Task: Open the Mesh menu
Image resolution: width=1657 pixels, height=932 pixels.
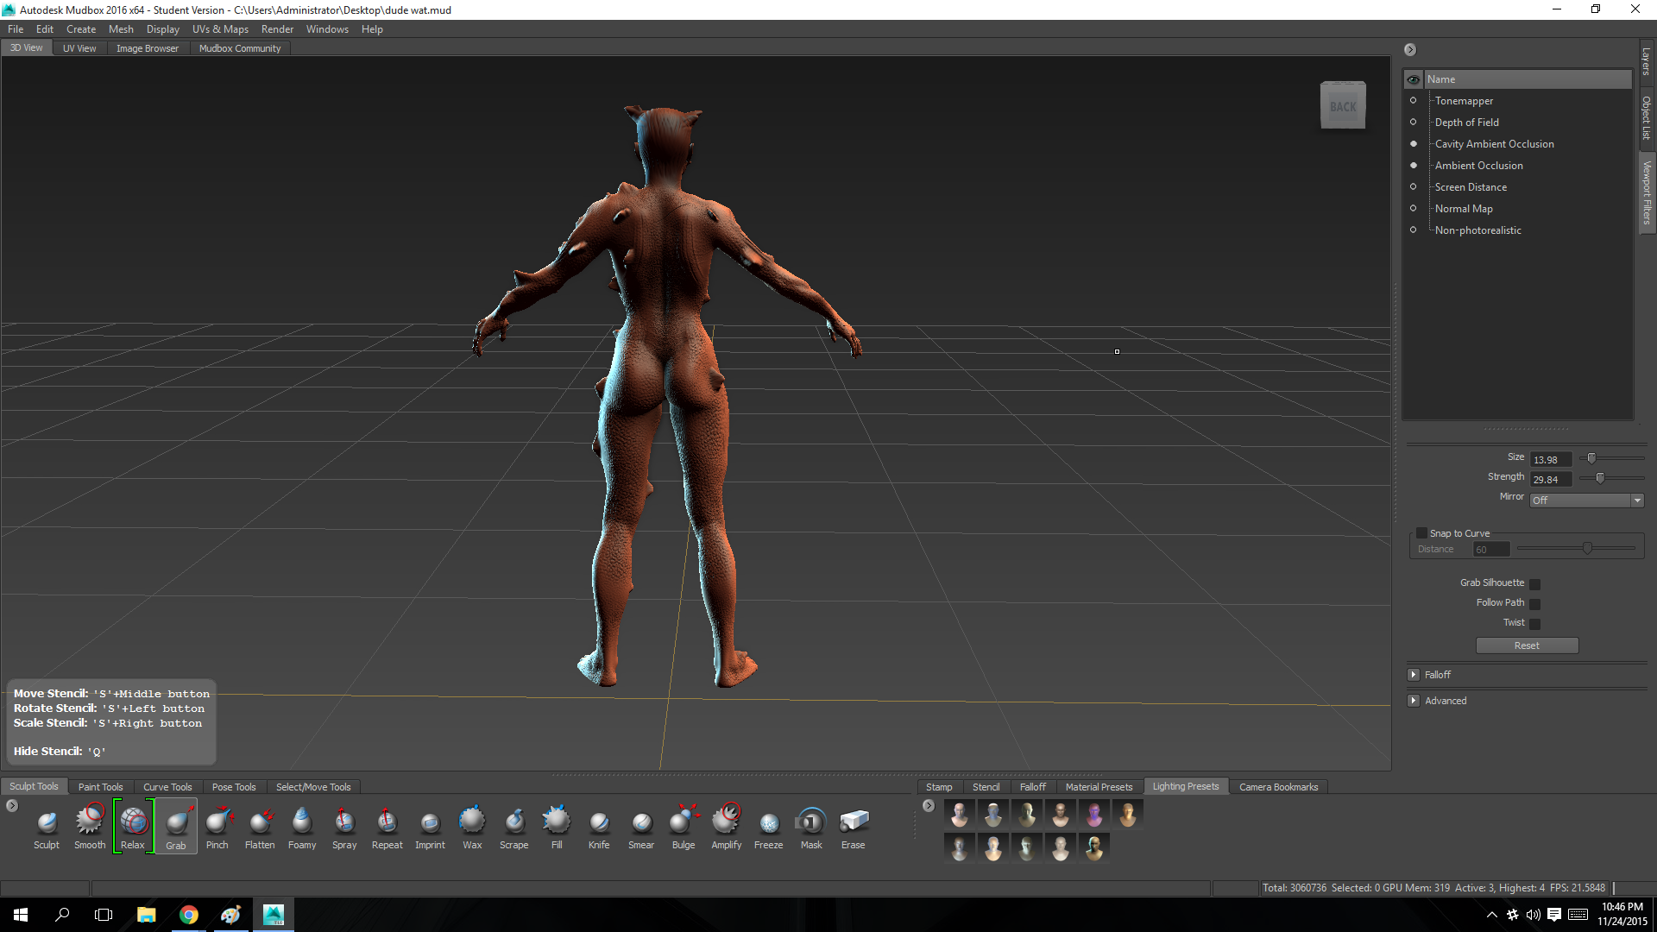Action: tap(121, 29)
